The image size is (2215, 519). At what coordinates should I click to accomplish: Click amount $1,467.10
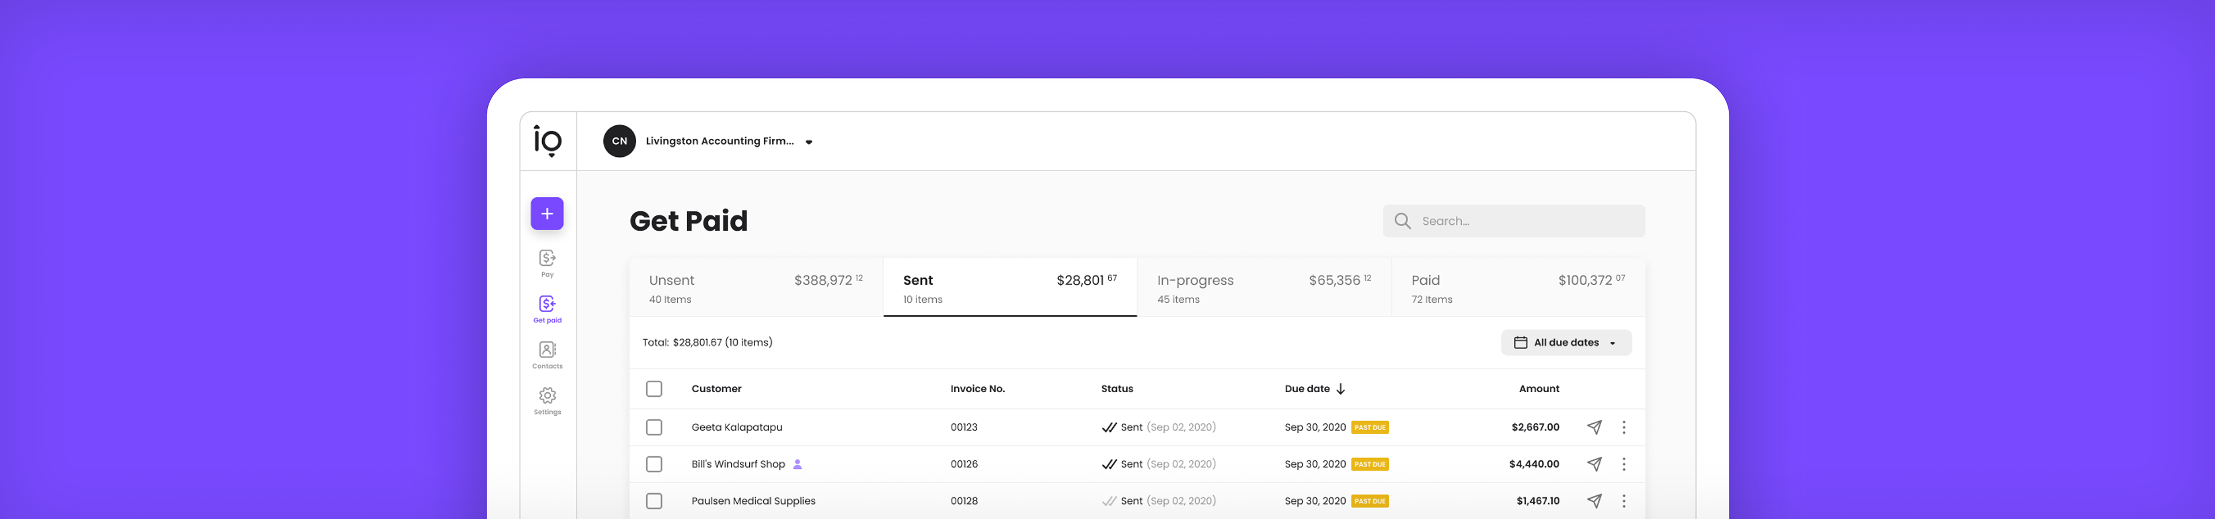[1537, 501]
